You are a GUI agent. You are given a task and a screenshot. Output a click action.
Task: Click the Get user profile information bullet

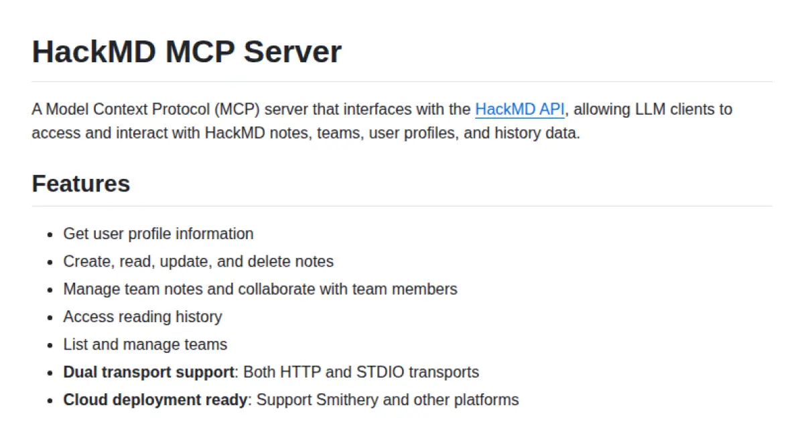tap(158, 234)
